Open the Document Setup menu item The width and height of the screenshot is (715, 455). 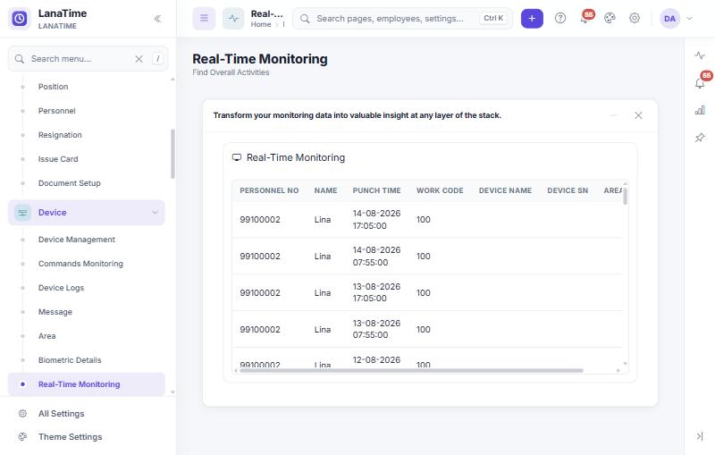pyautogui.click(x=70, y=183)
